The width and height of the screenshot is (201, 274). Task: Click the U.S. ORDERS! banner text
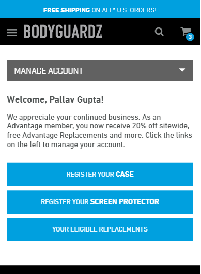click(x=137, y=10)
